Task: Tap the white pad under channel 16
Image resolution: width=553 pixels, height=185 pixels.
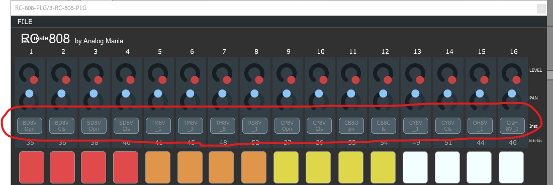Action: [x=511, y=168]
